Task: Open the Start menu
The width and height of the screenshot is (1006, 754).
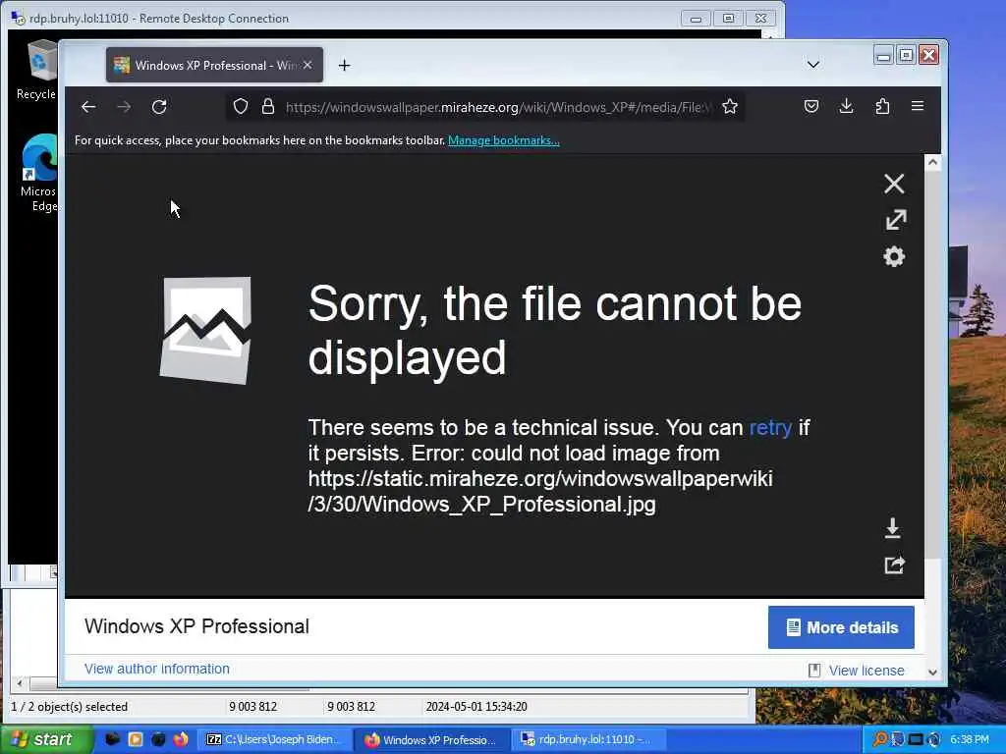Action: 46,740
